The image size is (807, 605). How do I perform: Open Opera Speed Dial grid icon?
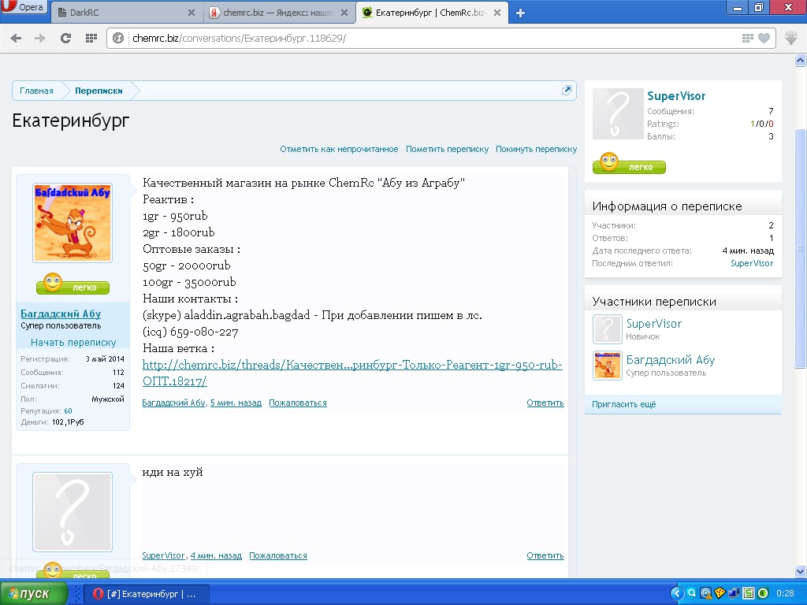[x=91, y=38]
